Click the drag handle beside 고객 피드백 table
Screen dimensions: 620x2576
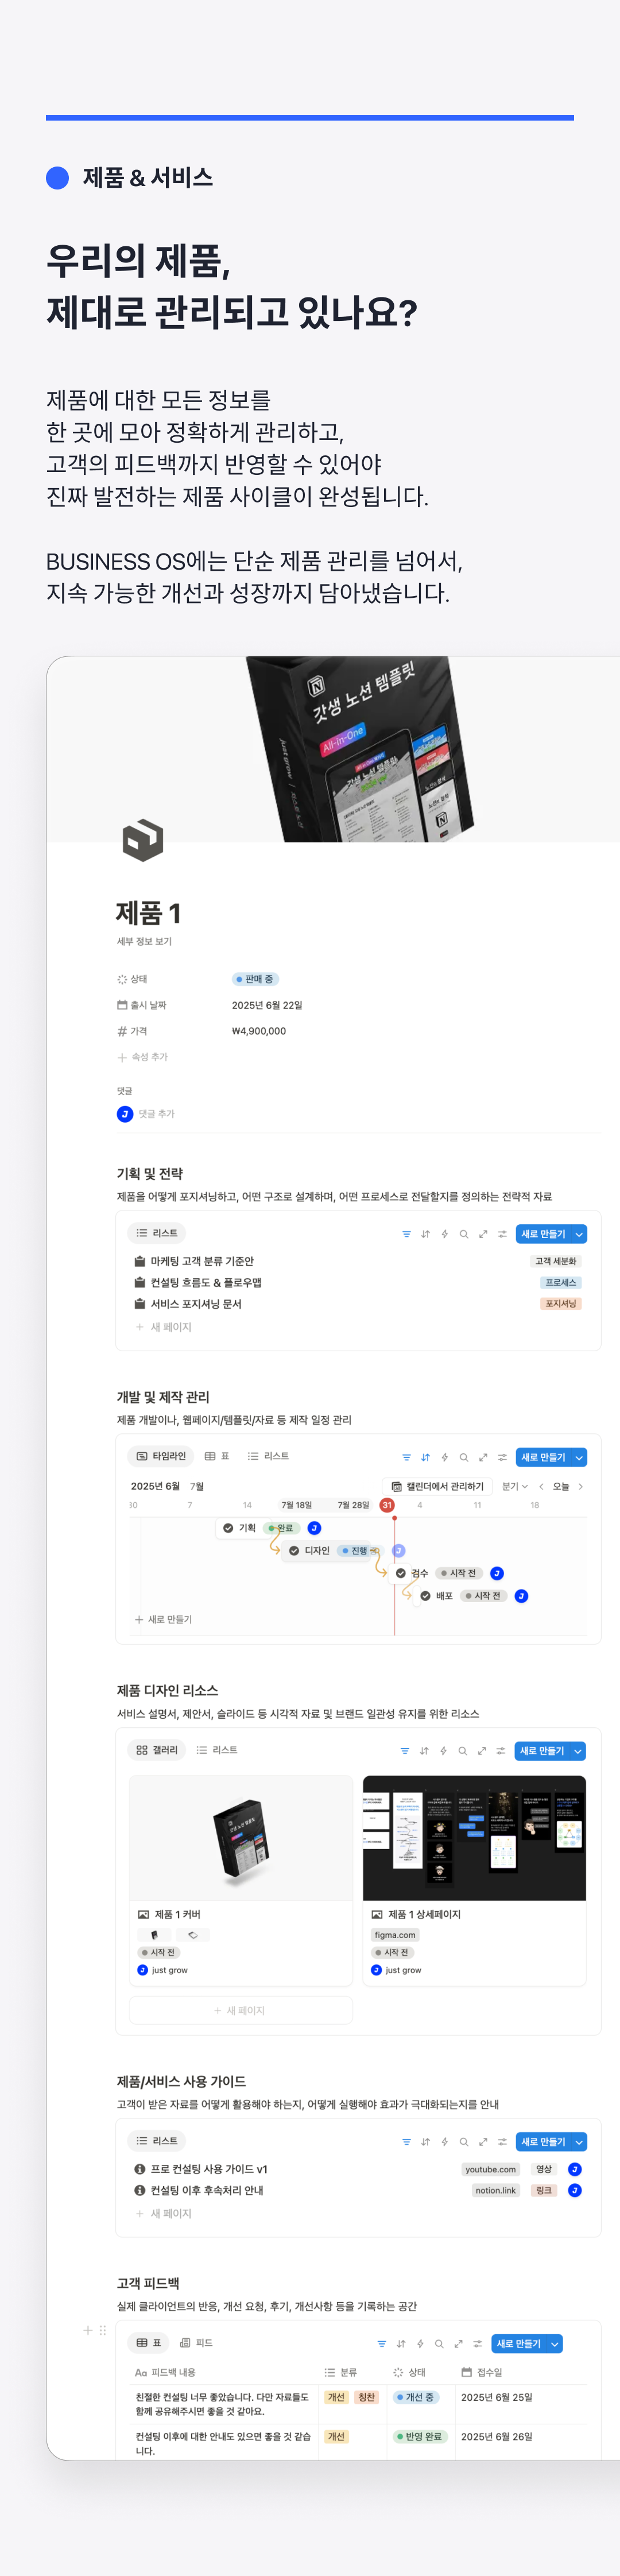coord(102,2330)
